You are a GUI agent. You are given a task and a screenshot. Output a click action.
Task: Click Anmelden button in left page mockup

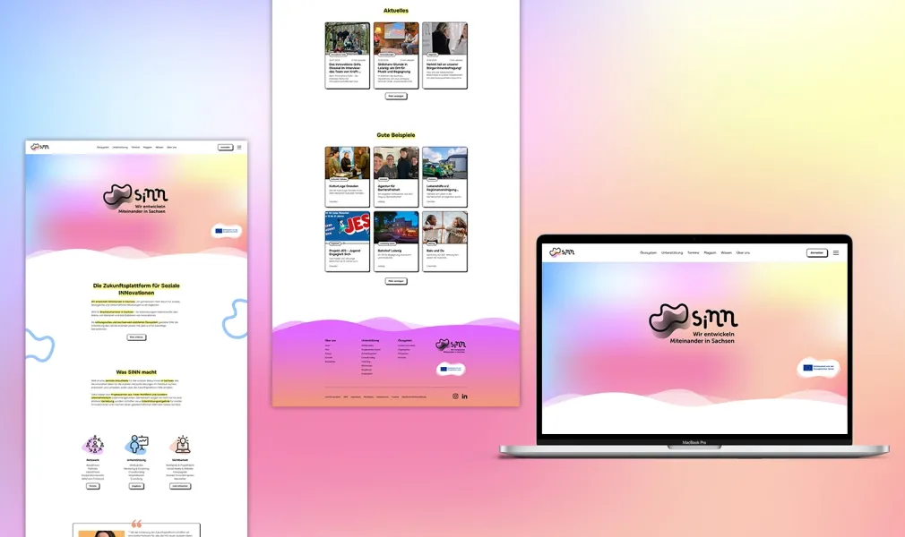(x=225, y=147)
